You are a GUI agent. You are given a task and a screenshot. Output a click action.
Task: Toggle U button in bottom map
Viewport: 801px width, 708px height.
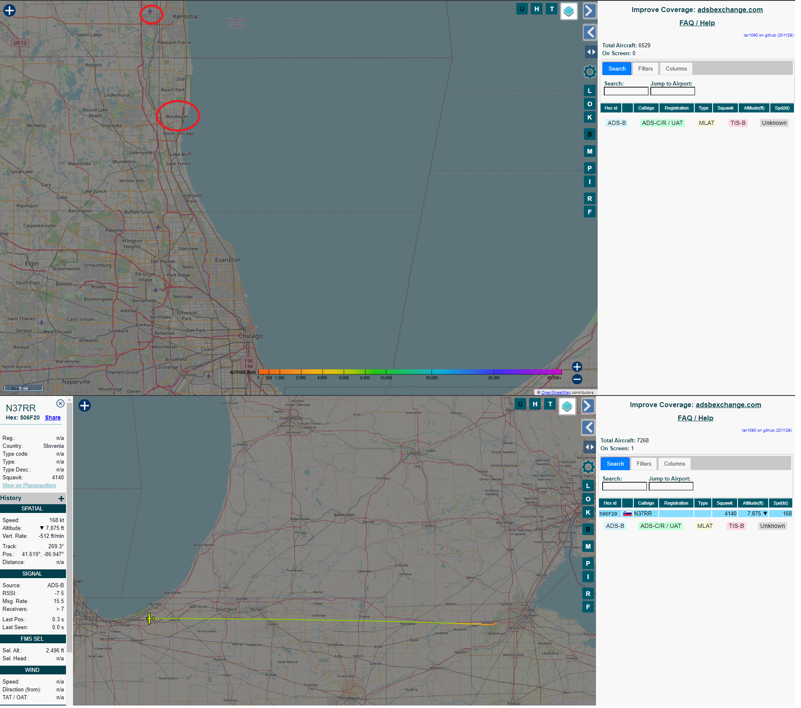pos(520,404)
